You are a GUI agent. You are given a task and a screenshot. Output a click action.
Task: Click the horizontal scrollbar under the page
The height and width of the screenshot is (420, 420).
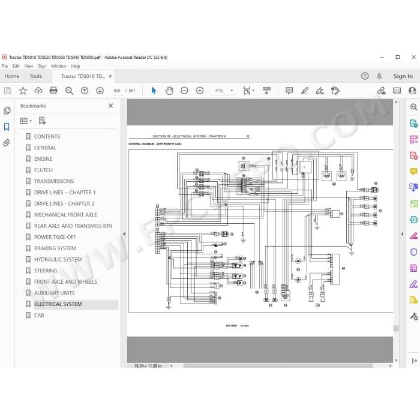pyautogui.click(x=278, y=365)
